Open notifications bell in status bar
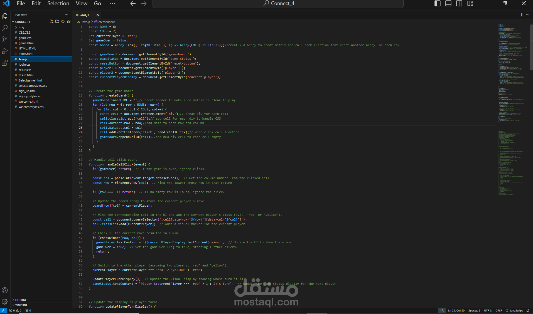533x314 pixels. click(528, 310)
